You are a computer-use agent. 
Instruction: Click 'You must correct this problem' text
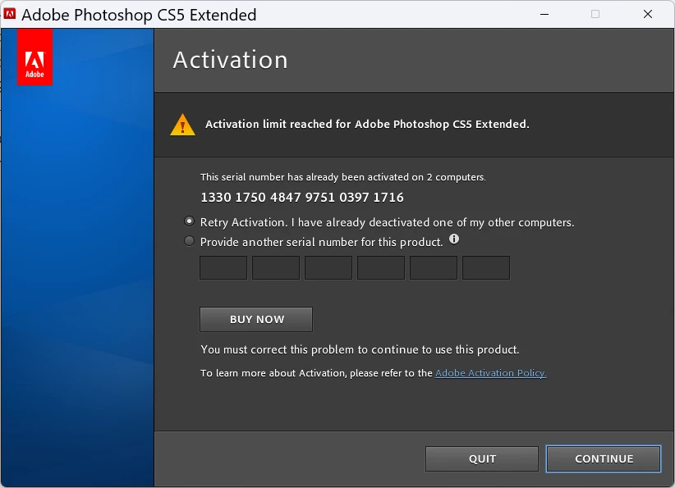360,349
